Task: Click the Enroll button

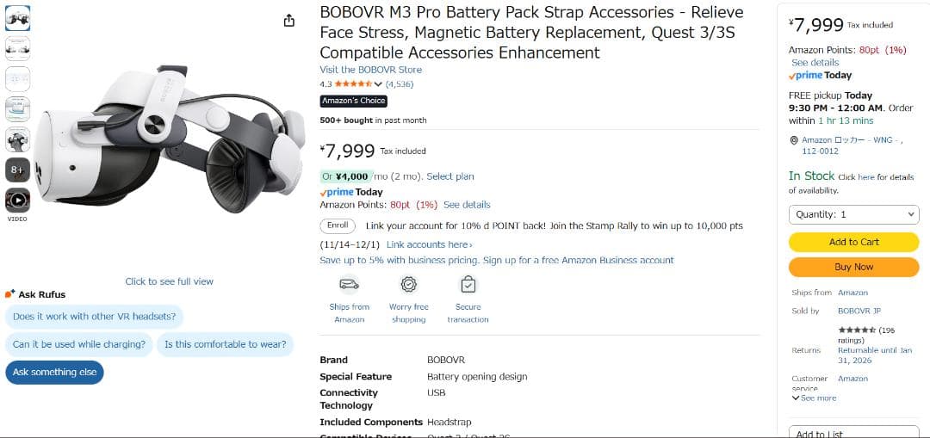Action: tap(338, 225)
